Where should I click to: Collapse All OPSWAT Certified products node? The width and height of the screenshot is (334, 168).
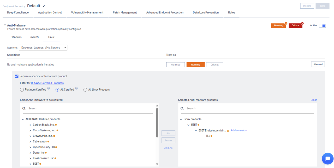coord(23,119)
